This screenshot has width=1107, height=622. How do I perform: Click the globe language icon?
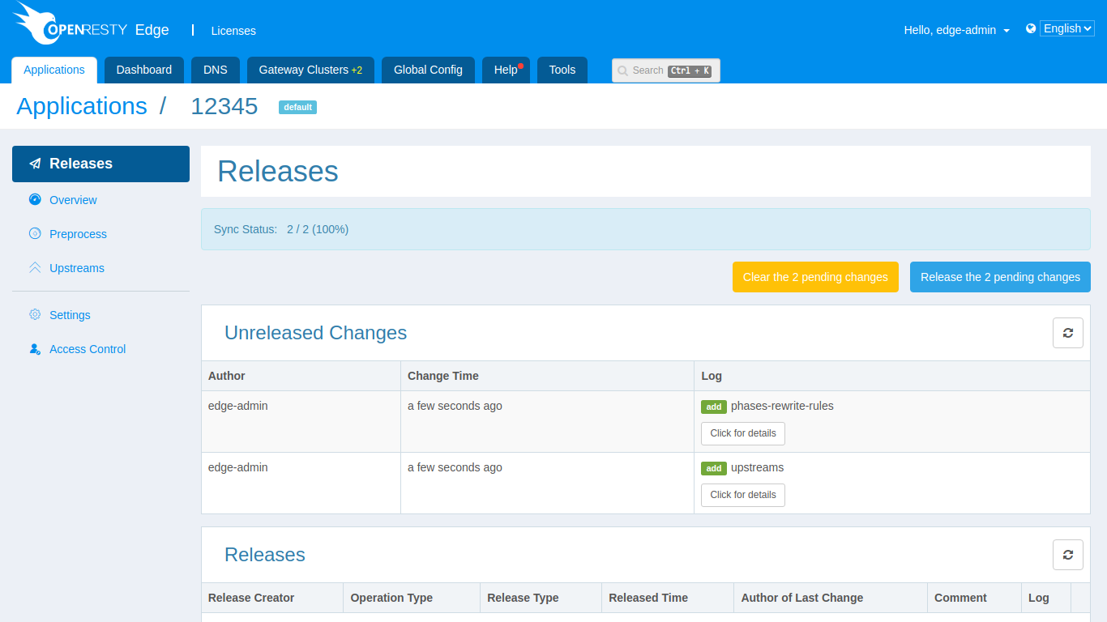(x=1031, y=28)
